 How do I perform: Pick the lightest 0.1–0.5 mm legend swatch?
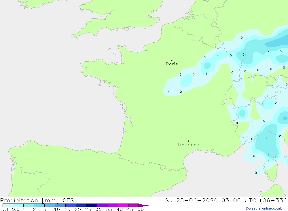coord(8,205)
